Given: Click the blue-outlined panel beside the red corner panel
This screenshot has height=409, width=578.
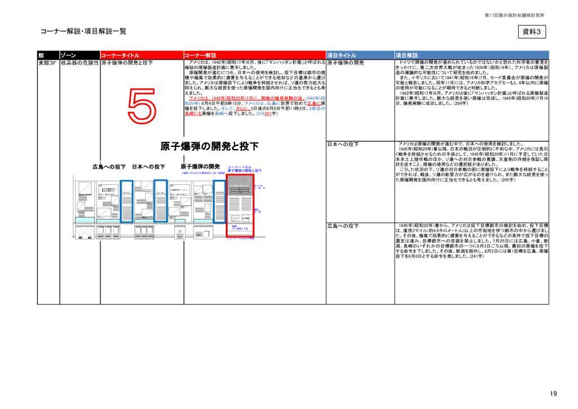Looking at the screenshot, I should 220,201.
